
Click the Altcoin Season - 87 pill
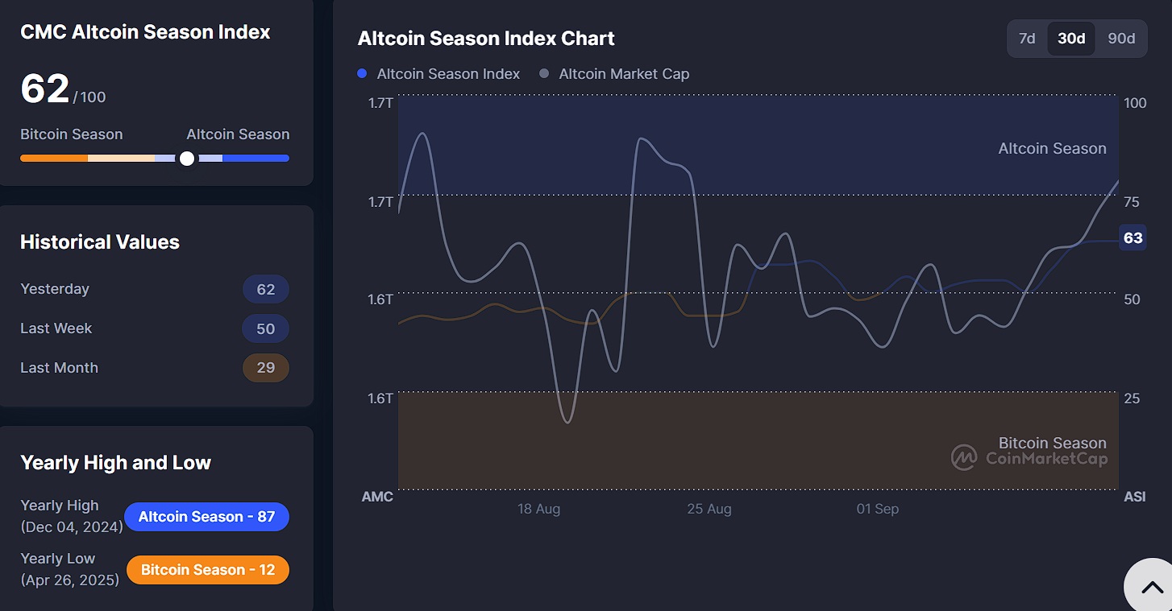(x=206, y=517)
